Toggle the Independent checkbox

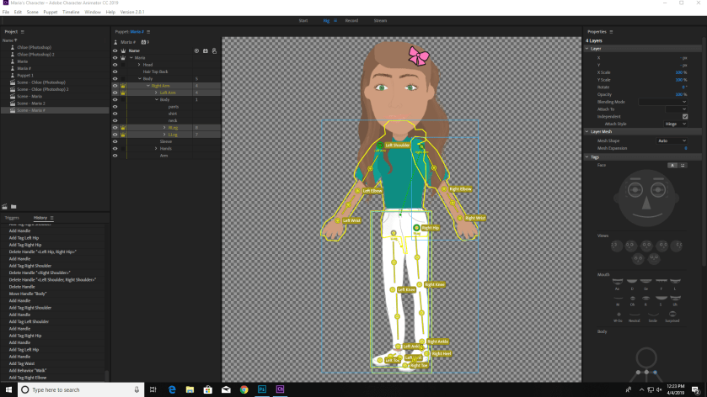(684, 116)
